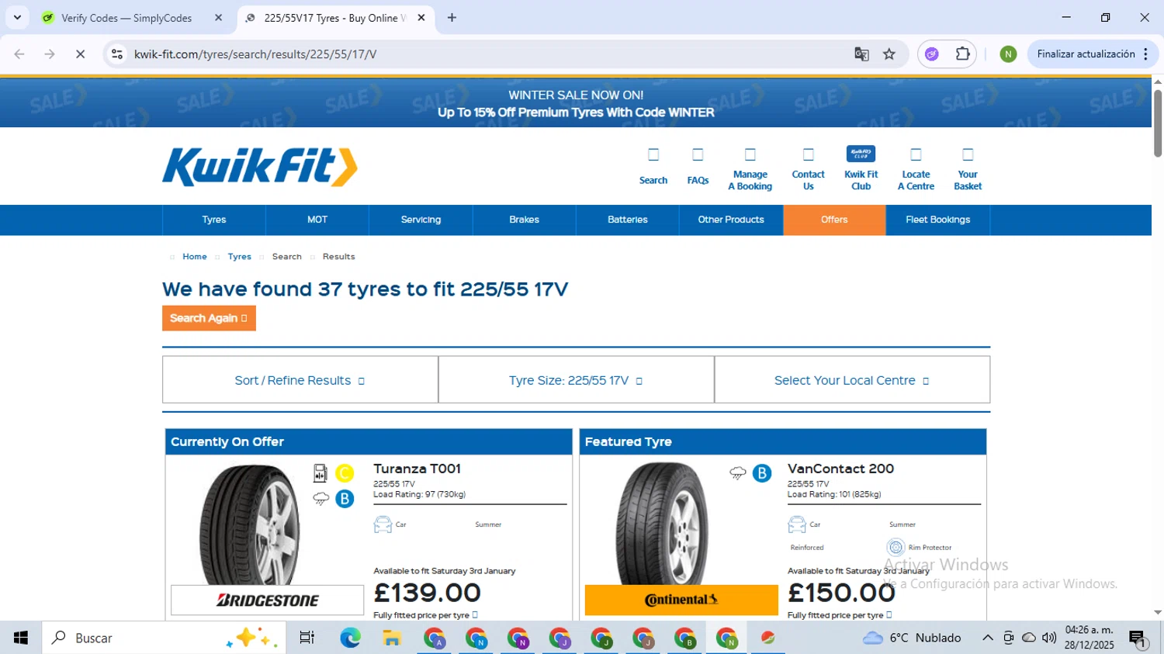The width and height of the screenshot is (1164, 654).
Task: Expand the Sort / Refine Results panel
Action: pos(300,380)
